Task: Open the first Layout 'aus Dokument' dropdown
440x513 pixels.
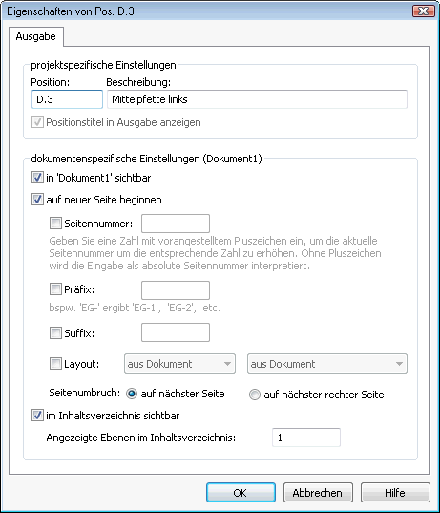Action: point(179,363)
